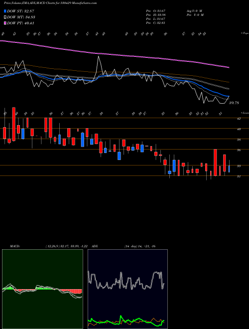The height and width of the screenshot is (329, 249).
Task: Click the thick green line in ADX panel
Action: (x=126, y=321)
